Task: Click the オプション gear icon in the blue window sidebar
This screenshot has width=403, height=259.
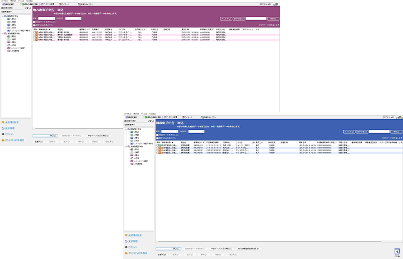Action: (x=125, y=247)
